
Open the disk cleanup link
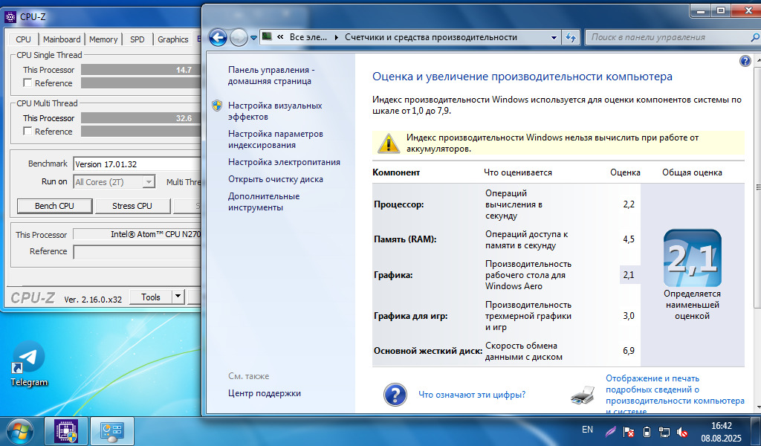[275, 179]
